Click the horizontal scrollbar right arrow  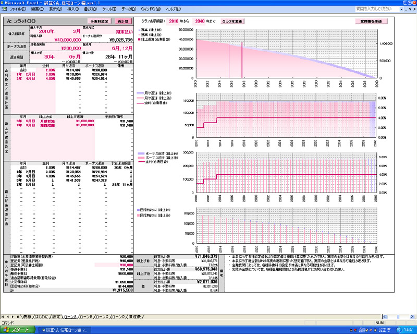pos(412,317)
